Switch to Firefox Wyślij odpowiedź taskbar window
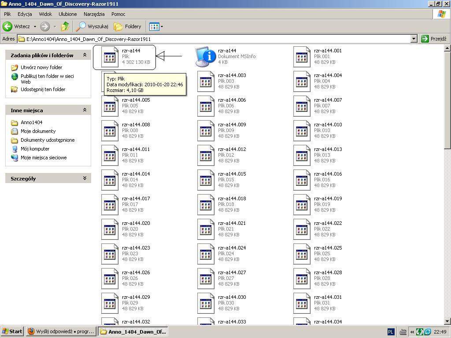 61,331
